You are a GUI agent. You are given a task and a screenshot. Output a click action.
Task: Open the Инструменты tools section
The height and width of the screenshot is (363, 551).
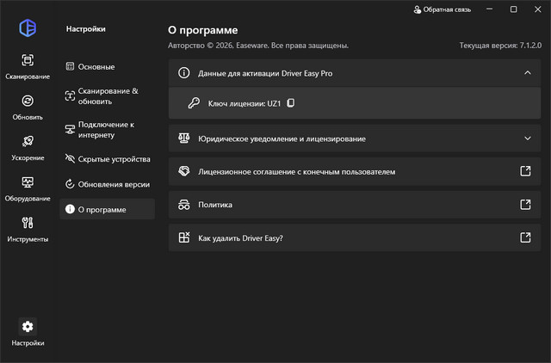(x=28, y=230)
